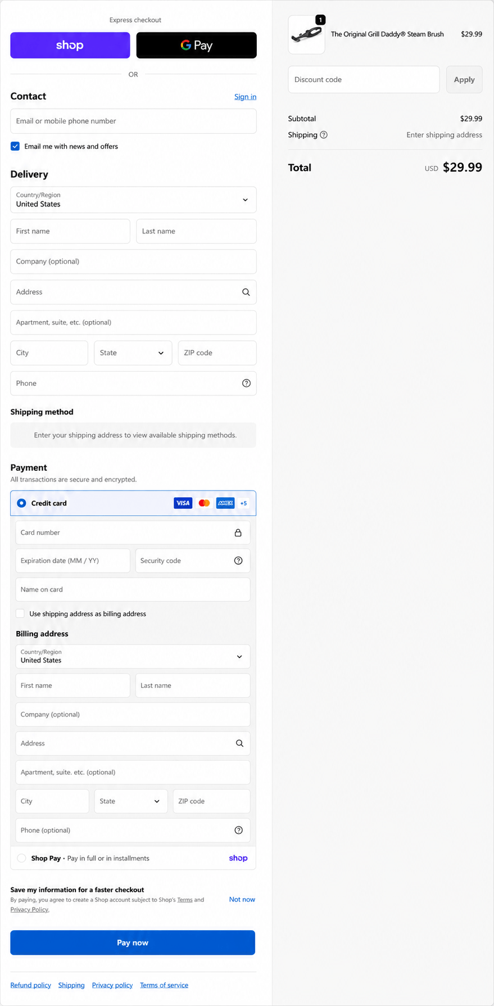
Task: Open delivery Country/Region dropdown
Action: click(x=133, y=200)
